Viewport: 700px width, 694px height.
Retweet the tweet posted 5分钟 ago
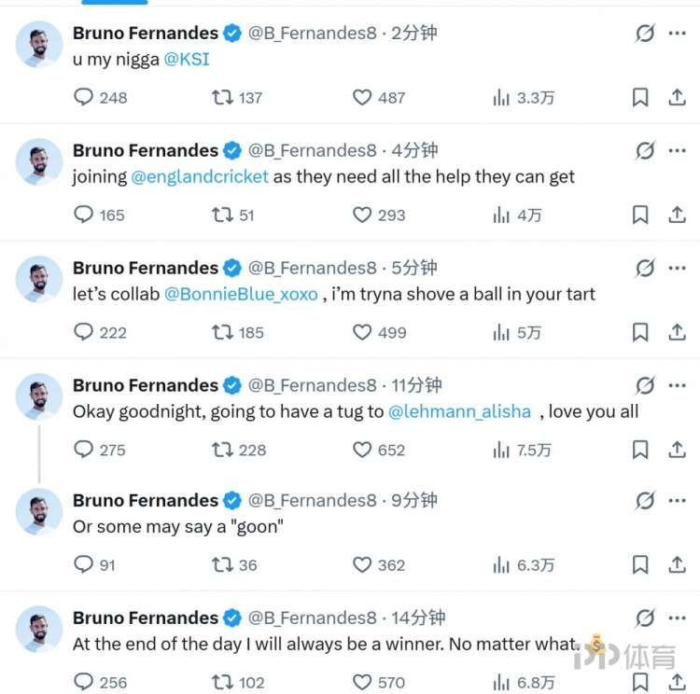coord(222,332)
